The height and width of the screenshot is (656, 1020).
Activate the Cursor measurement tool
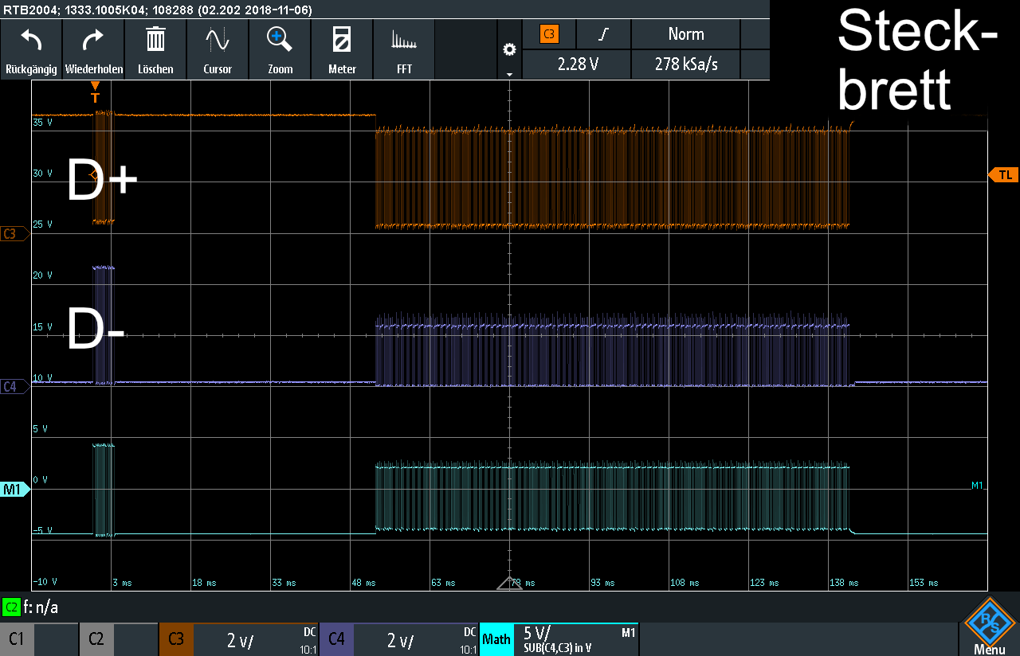coord(218,49)
